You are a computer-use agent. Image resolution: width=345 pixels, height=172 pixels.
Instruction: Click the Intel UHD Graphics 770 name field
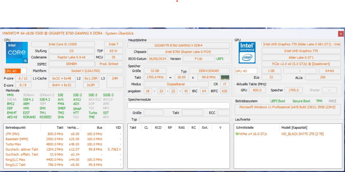click(301, 51)
